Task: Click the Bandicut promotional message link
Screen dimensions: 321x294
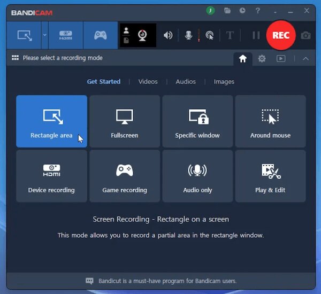Action: 167,281
